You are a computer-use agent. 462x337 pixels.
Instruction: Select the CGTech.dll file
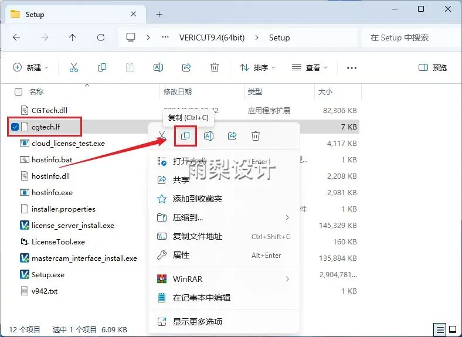click(49, 110)
